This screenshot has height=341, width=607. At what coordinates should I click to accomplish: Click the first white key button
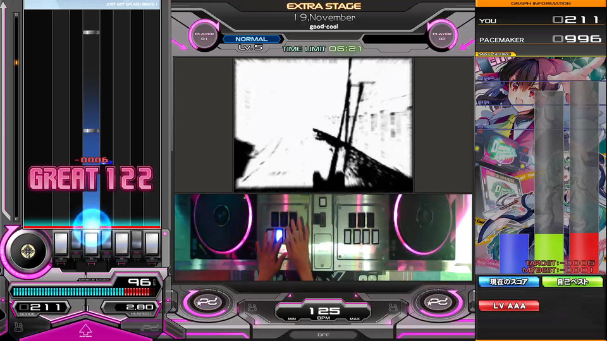click(x=61, y=244)
